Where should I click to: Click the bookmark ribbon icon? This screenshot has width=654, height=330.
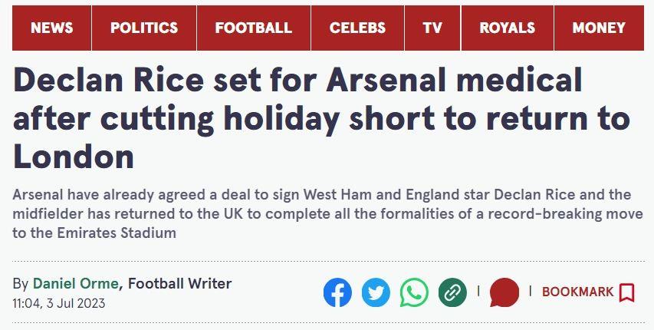tap(626, 292)
